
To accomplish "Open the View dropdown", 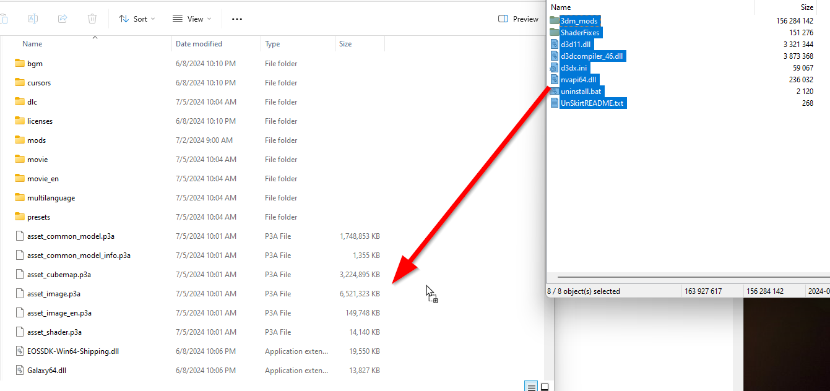I will point(191,19).
